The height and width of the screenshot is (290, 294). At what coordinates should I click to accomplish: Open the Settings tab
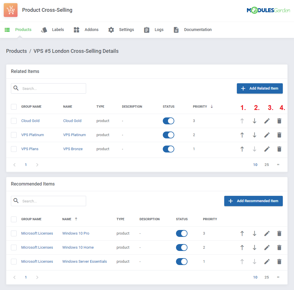click(x=121, y=30)
